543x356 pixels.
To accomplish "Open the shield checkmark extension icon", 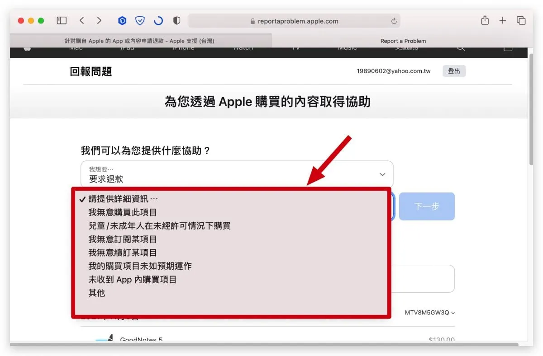I will click(x=140, y=20).
